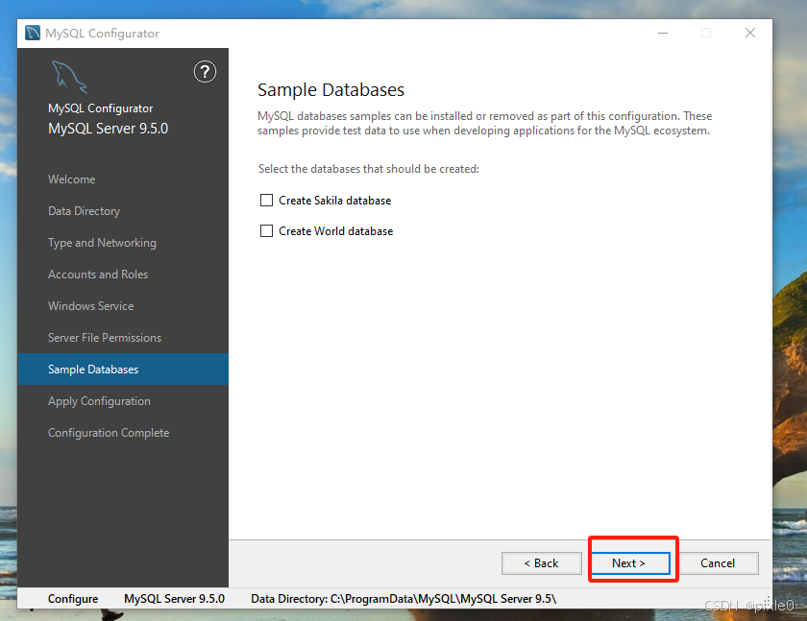The image size is (807, 621).
Task: Enable Create Sakila database checkbox
Action: [x=267, y=200]
